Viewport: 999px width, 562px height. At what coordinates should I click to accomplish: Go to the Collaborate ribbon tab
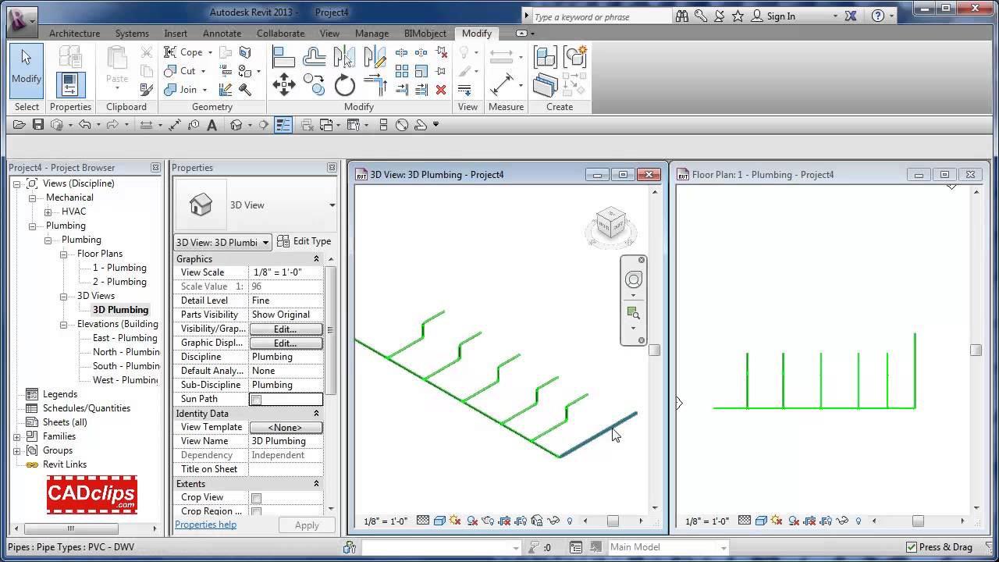[280, 34]
